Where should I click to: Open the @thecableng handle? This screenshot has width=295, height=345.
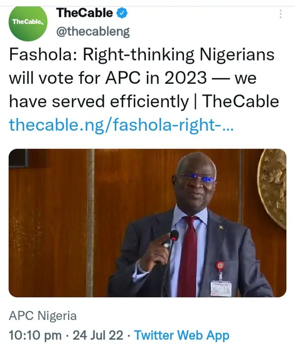pyautogui.click(x=93, y=32)
